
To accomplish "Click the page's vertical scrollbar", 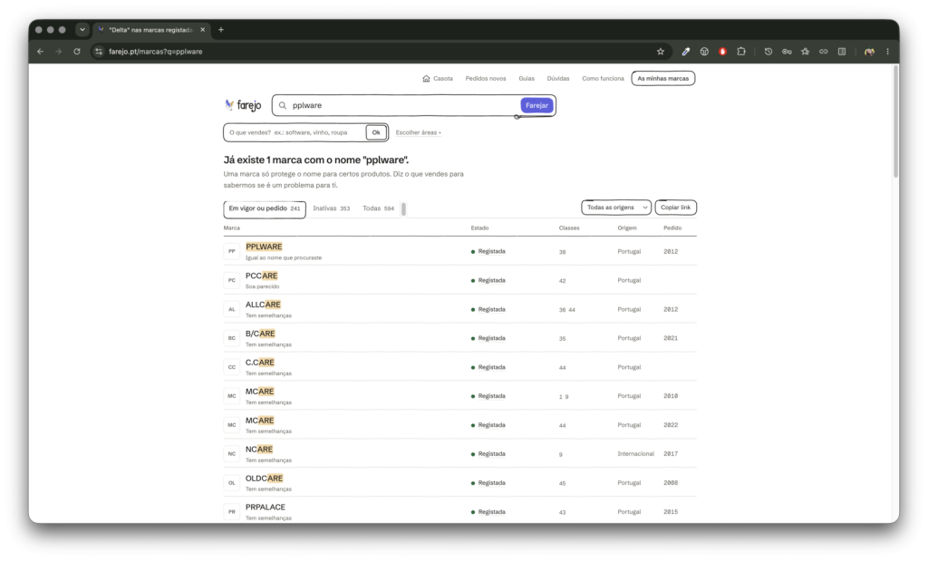I will pos(895,121).
